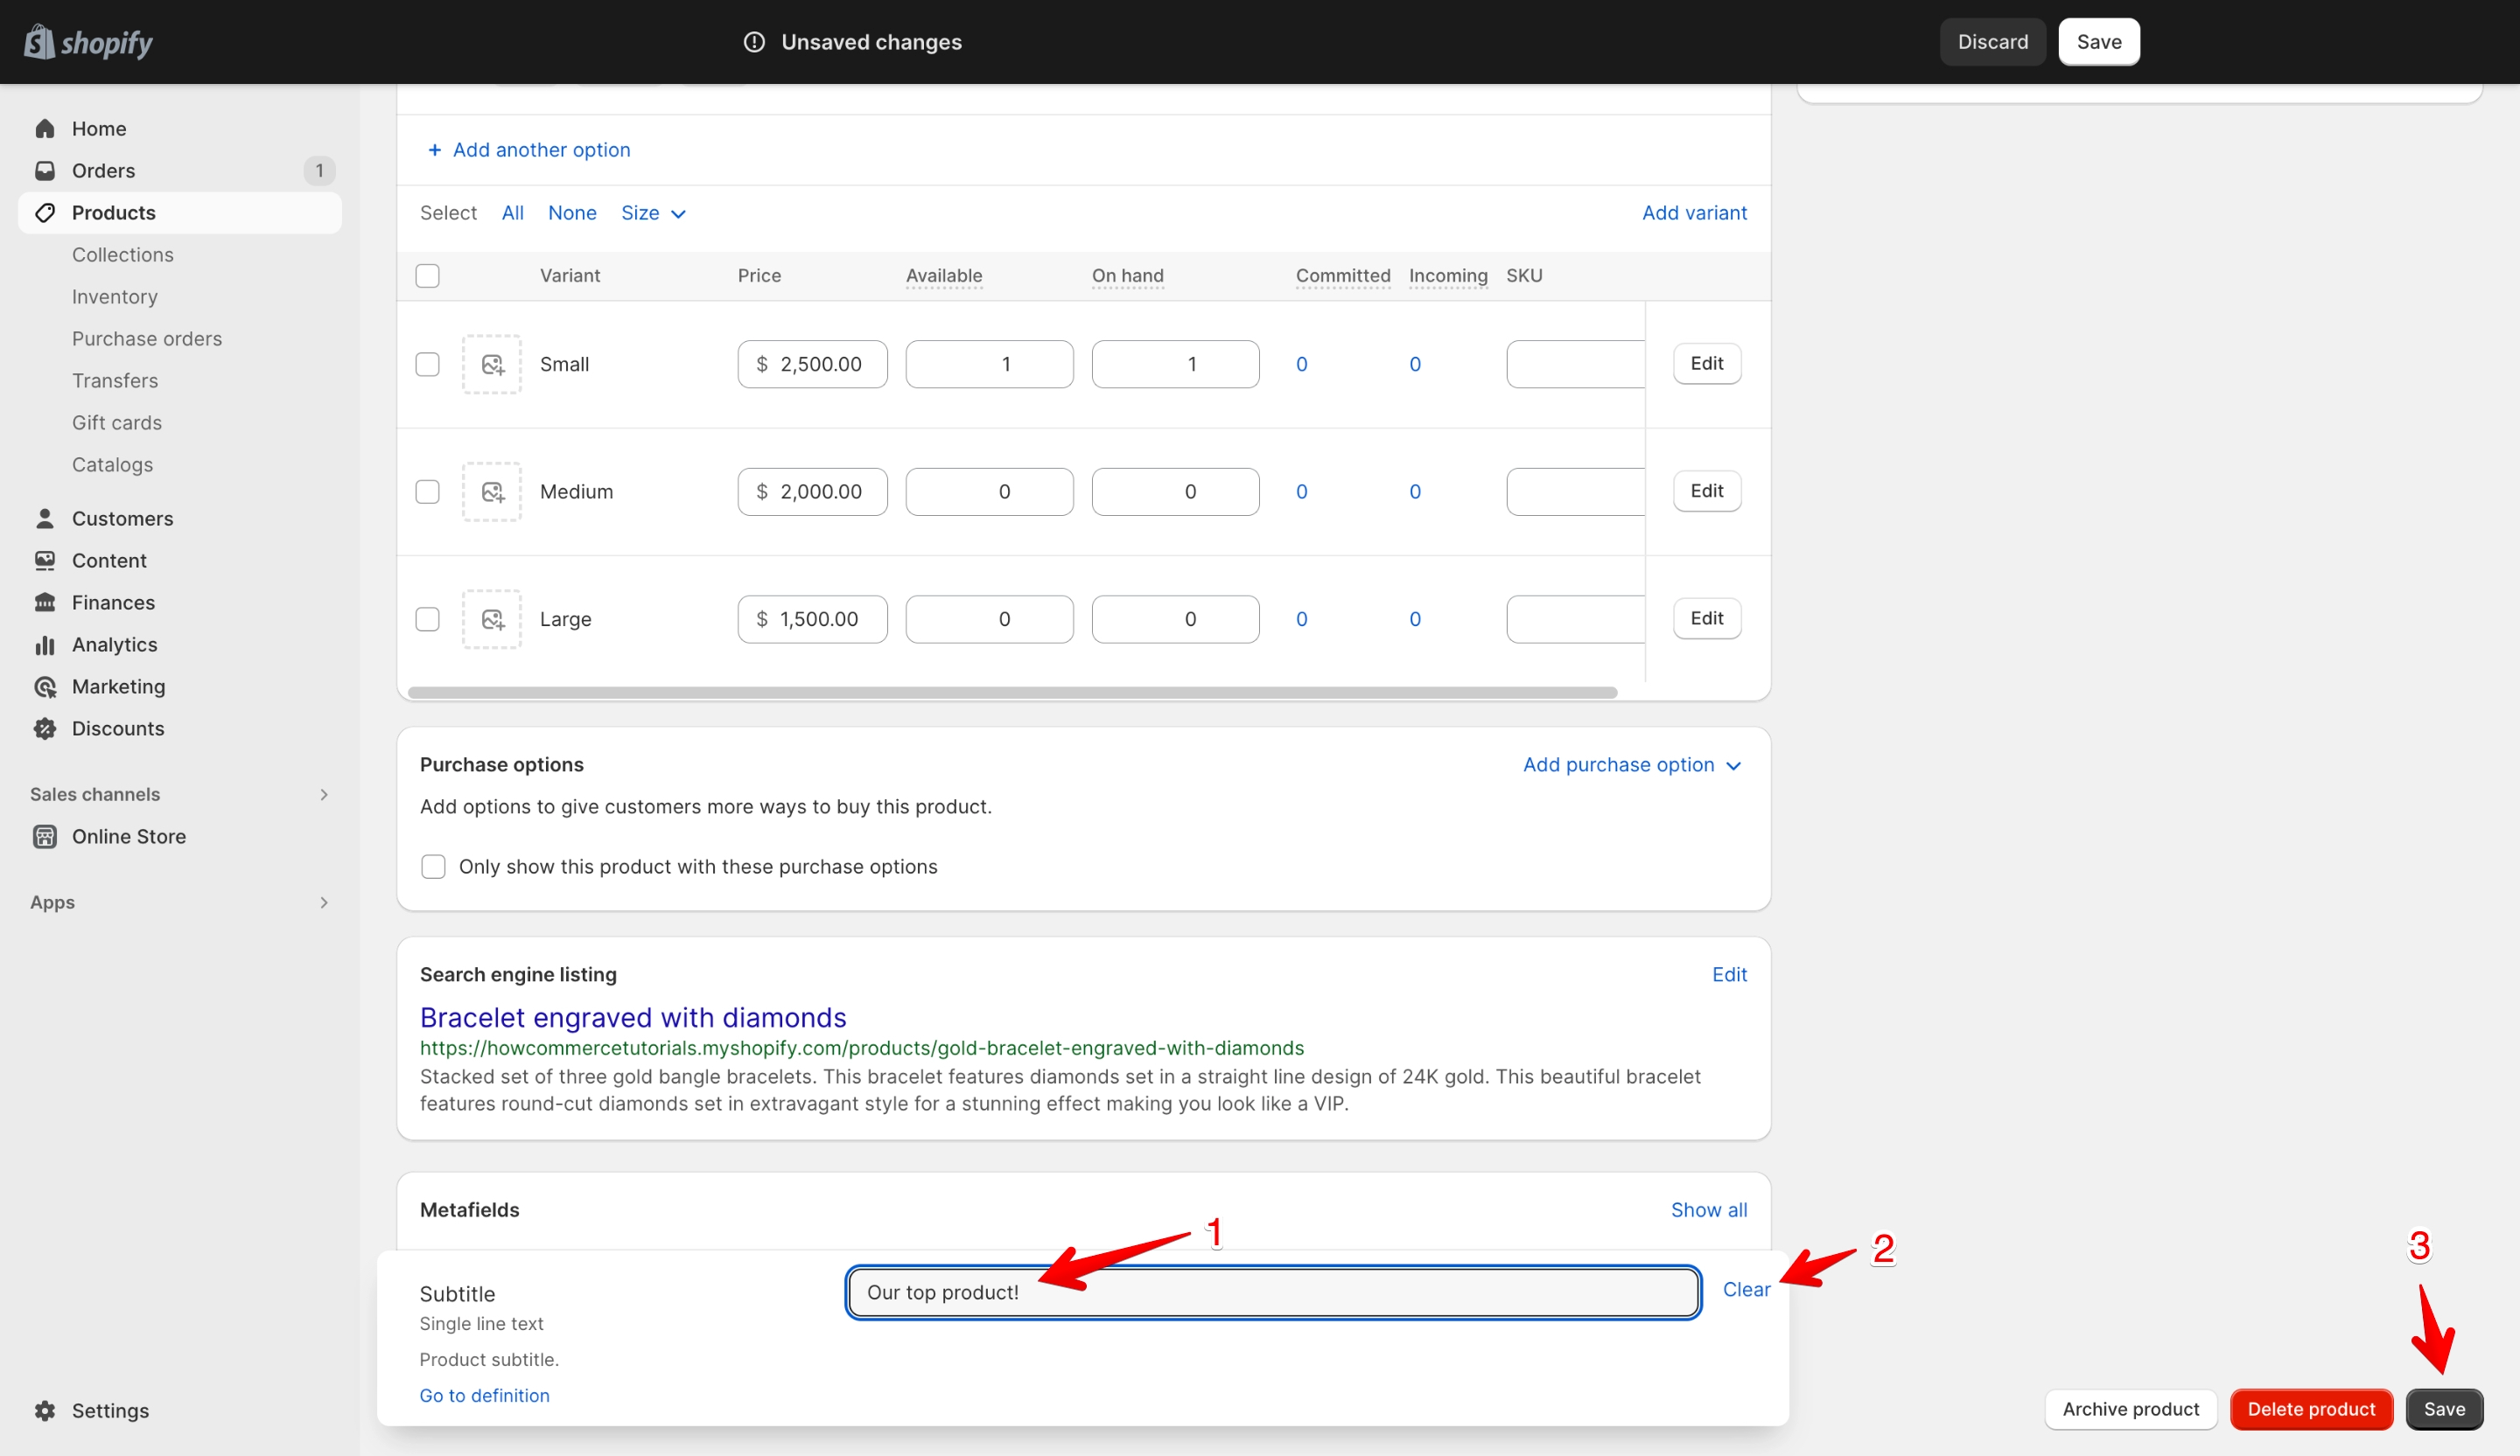The width and height of the screenshot is (2520, 1456).
Task: Click the bottom Save button
Action: (x=2443, y=1409)
